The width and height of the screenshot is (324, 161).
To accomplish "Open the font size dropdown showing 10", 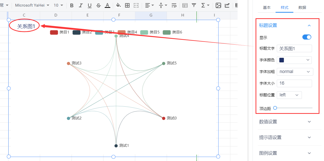I will pos(58,5).
